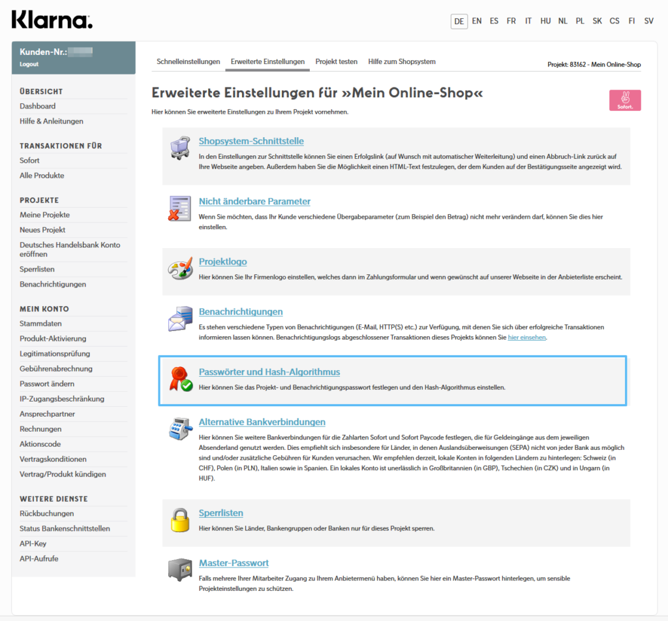Switch to the Schnelleinstellungen tab

coord(188,61)
